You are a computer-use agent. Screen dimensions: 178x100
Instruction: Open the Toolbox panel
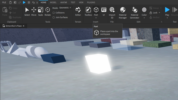click(x=88, y=11)
